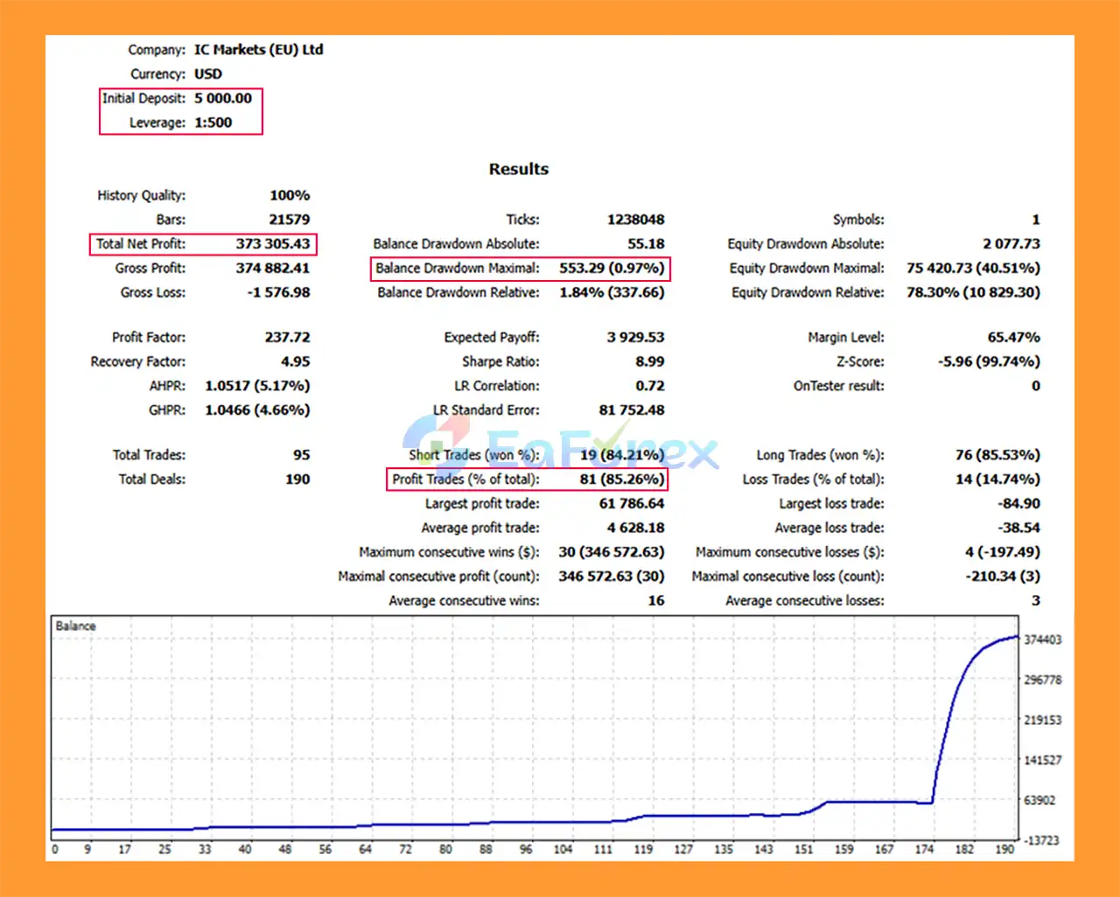Click the IC Markets (EU) Ltd company name
Image resolution: width=1120 pixels, height=897 pixels.
coord(258,50)
